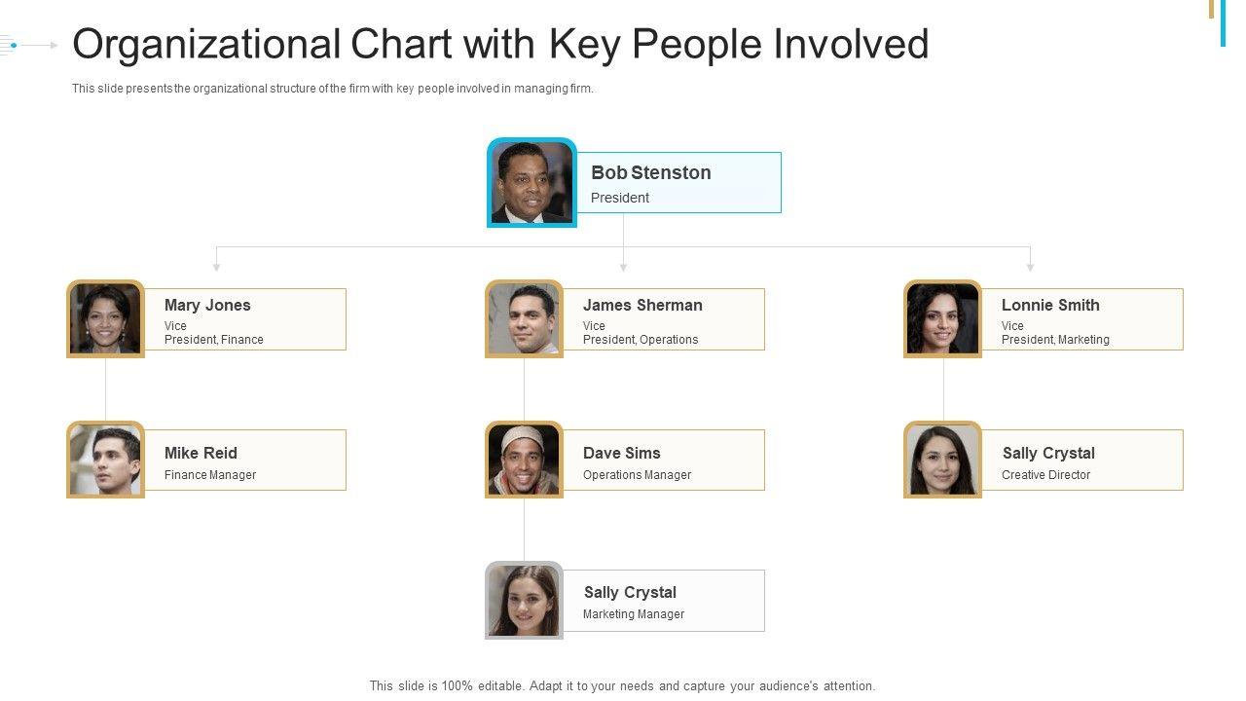
Task: Select the slide description subtitle text
Action: pos(332,89)
